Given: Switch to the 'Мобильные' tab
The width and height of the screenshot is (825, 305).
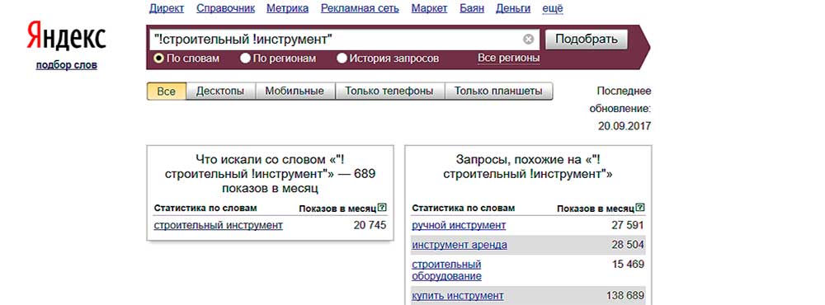Looking at the screenshot, I should click(x=295, y=91).
